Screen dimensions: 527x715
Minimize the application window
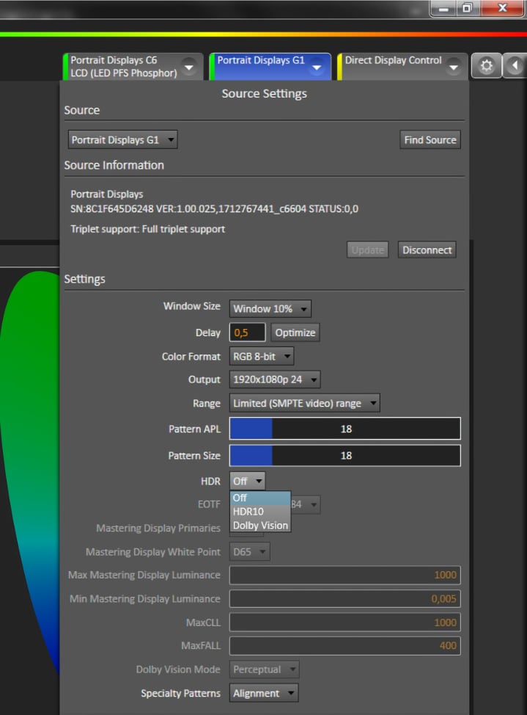pyautogui.click(x=443, y=8)
